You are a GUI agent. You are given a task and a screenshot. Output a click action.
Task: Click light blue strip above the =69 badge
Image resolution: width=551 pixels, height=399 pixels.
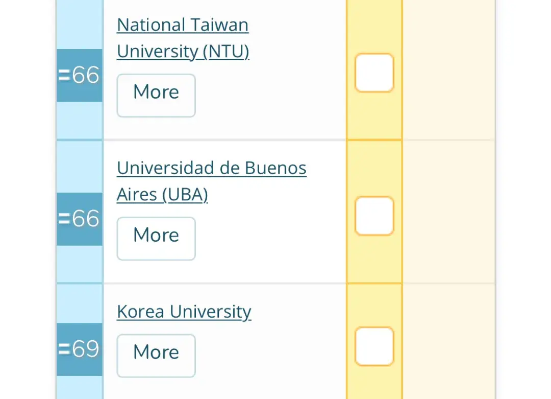pos(80,303)
